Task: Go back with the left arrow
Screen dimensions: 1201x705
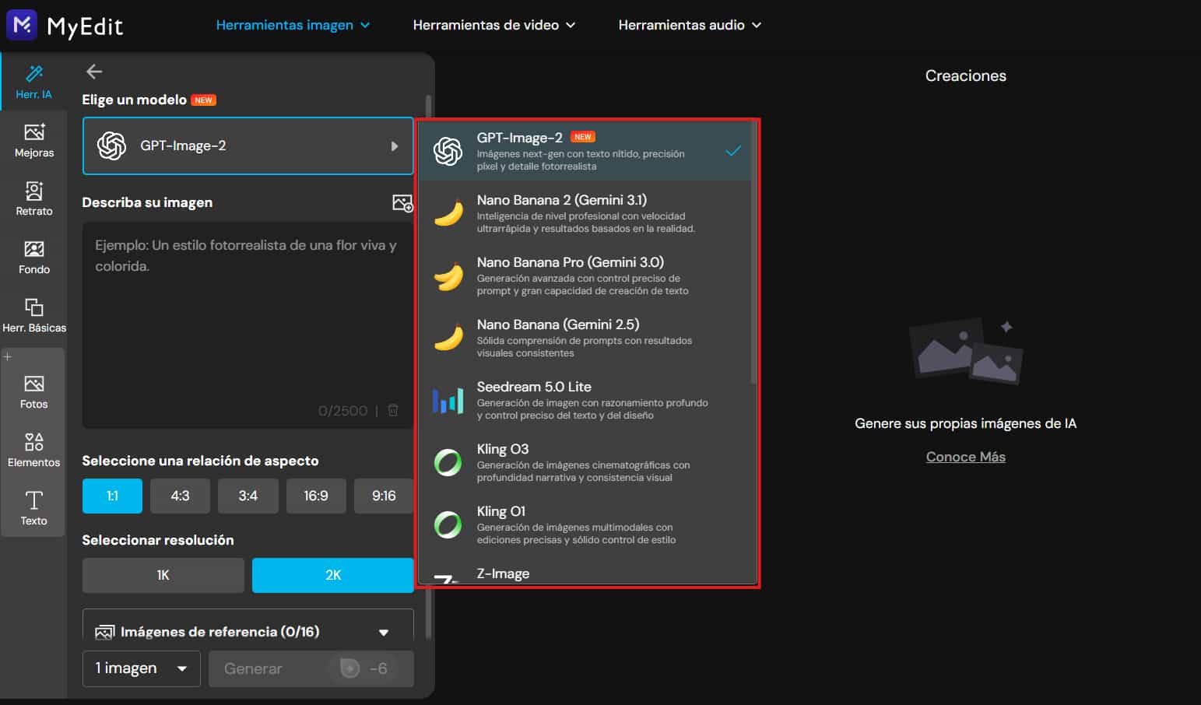Action: tap(94, 72)
